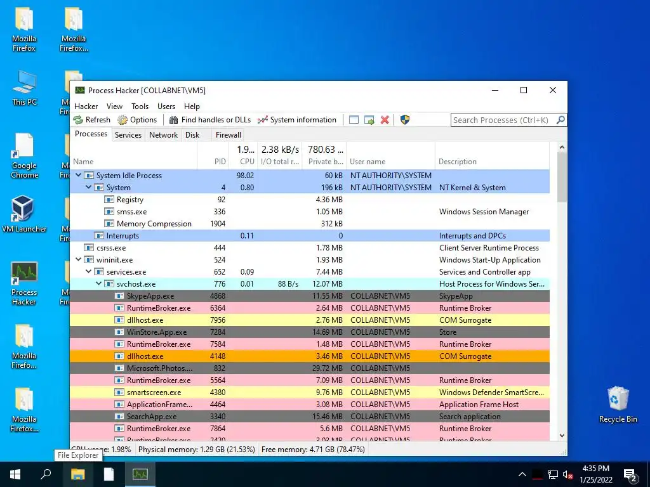Select the Registry process row

coord(310,200)
